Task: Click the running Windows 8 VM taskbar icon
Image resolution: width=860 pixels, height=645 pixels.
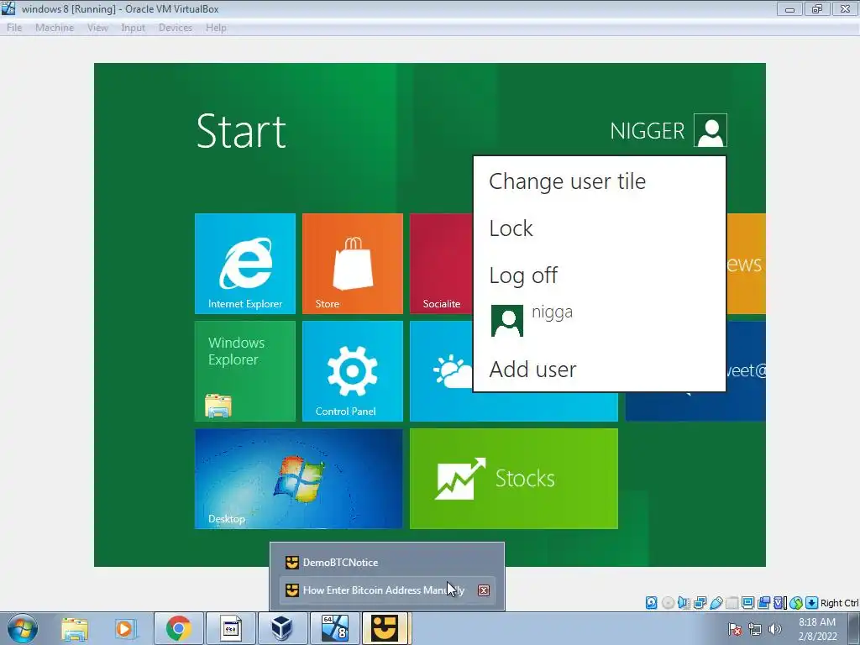Action: pyautogui.click(x=334, y=628)
